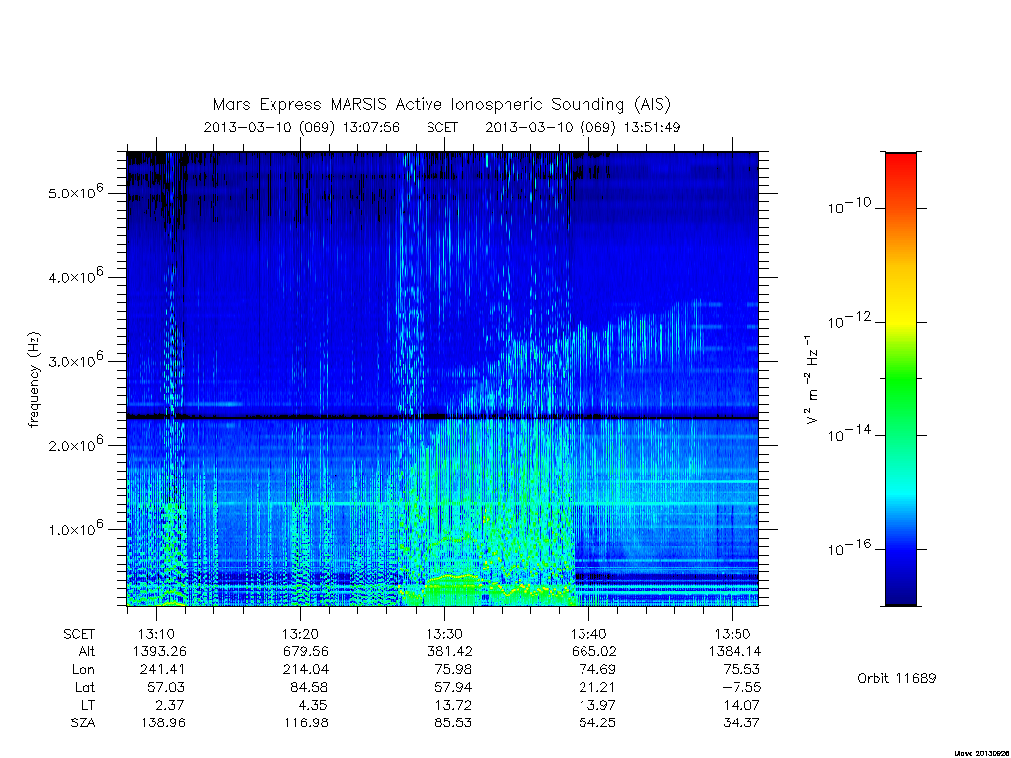Click the black horizontal band near 2.3 MHz
This screenshot has height=758, width=1011.
click(443, 417)
